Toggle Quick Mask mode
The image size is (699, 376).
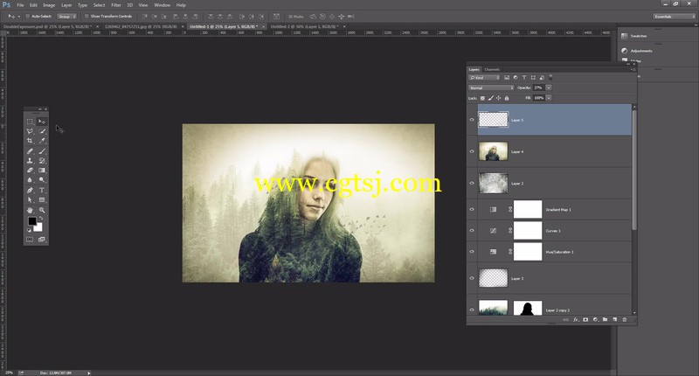[x=30, y=240]
